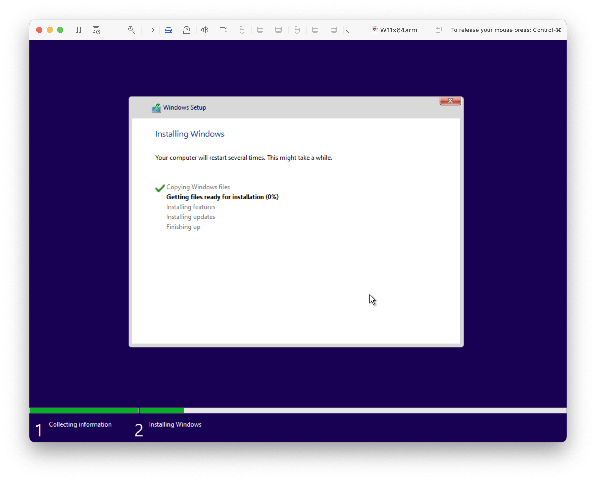
Task: Click the blue hard disk icon
Action: coord(169,30)
